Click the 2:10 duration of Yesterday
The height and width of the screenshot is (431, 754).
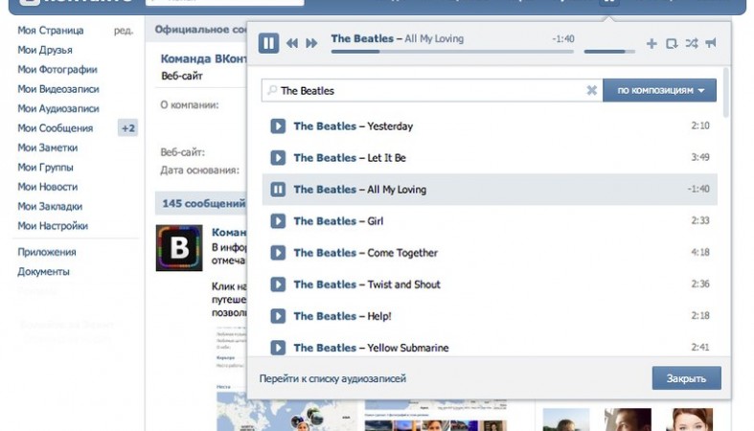700,125
